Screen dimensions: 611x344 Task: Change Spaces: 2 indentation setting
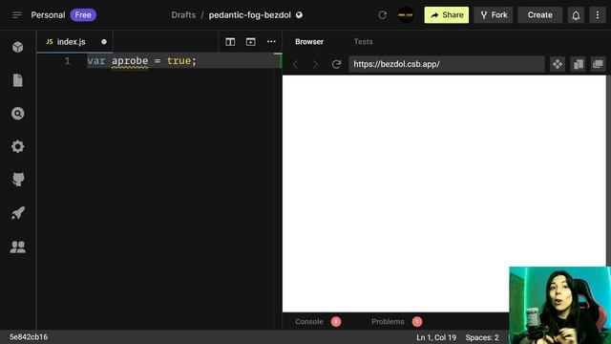482,337
